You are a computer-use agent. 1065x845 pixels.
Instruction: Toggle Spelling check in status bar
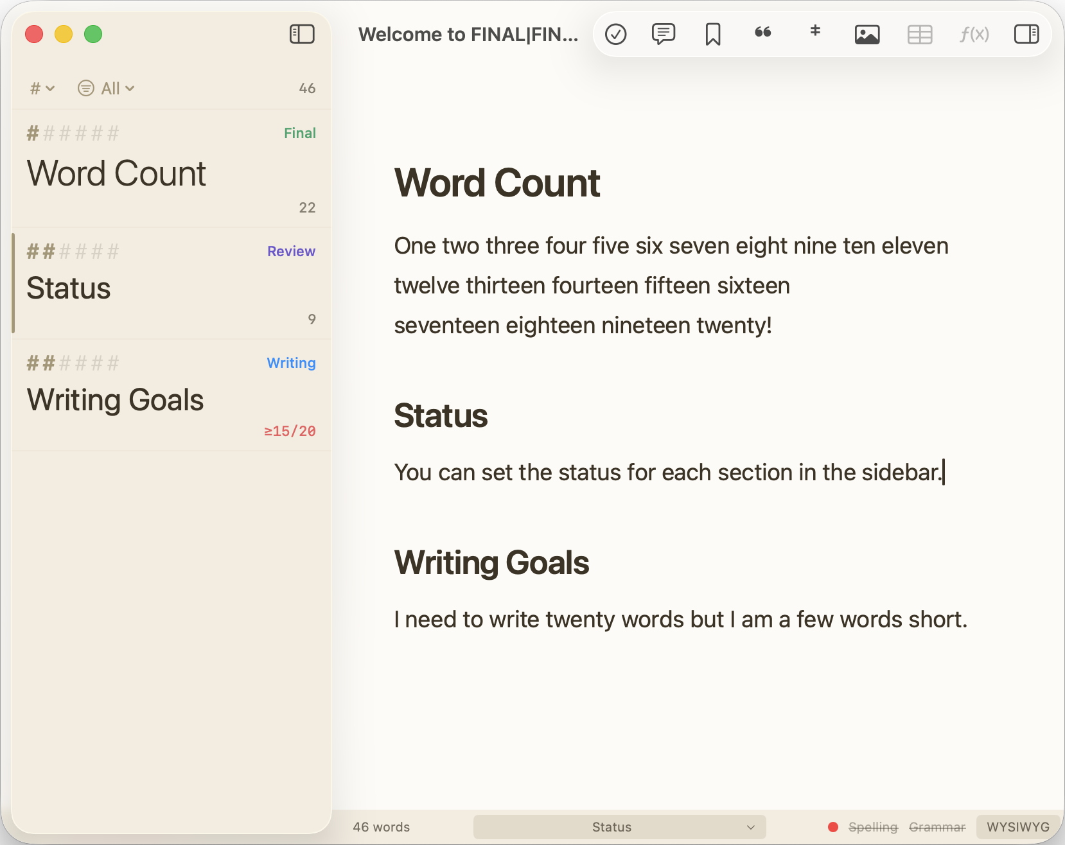pos(873,827)
